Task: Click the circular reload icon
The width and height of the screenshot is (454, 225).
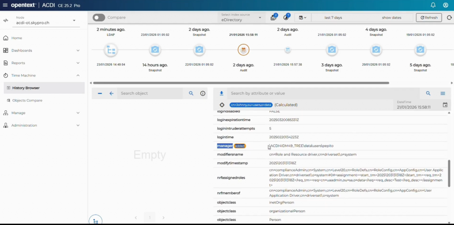Action: click(449, 18)
